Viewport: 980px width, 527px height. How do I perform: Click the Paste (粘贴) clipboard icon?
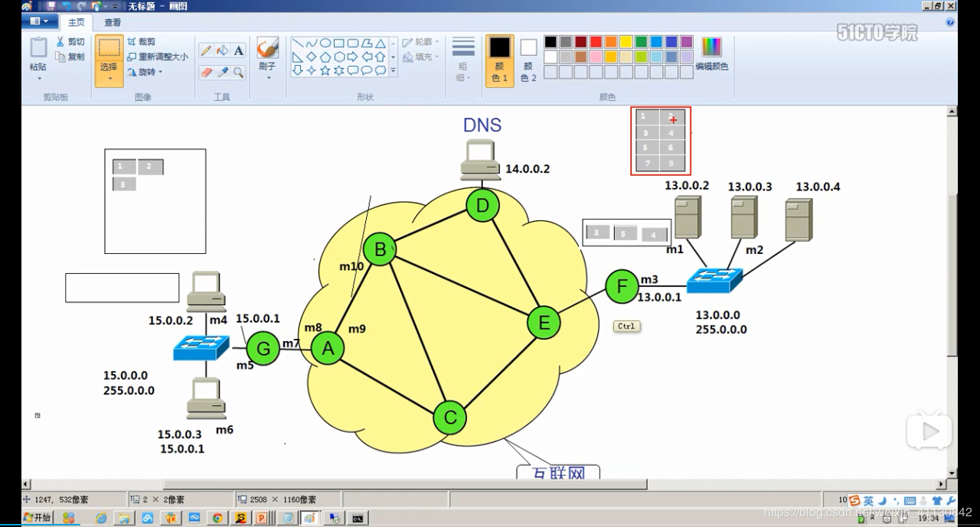(38, 47)
